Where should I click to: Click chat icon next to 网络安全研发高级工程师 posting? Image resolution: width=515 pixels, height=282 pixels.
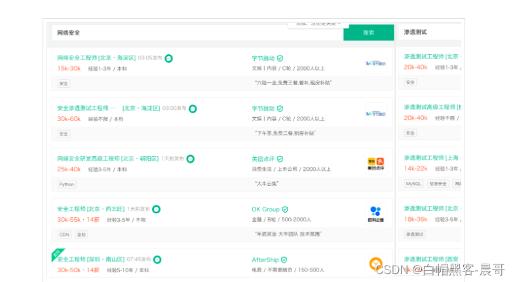[191, 159]
